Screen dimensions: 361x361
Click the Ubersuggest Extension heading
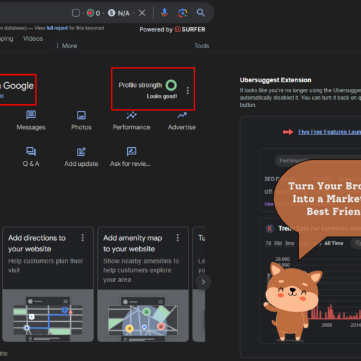coord(275,80)
